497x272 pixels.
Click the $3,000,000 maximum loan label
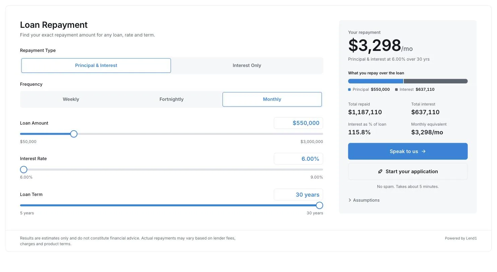312,142
